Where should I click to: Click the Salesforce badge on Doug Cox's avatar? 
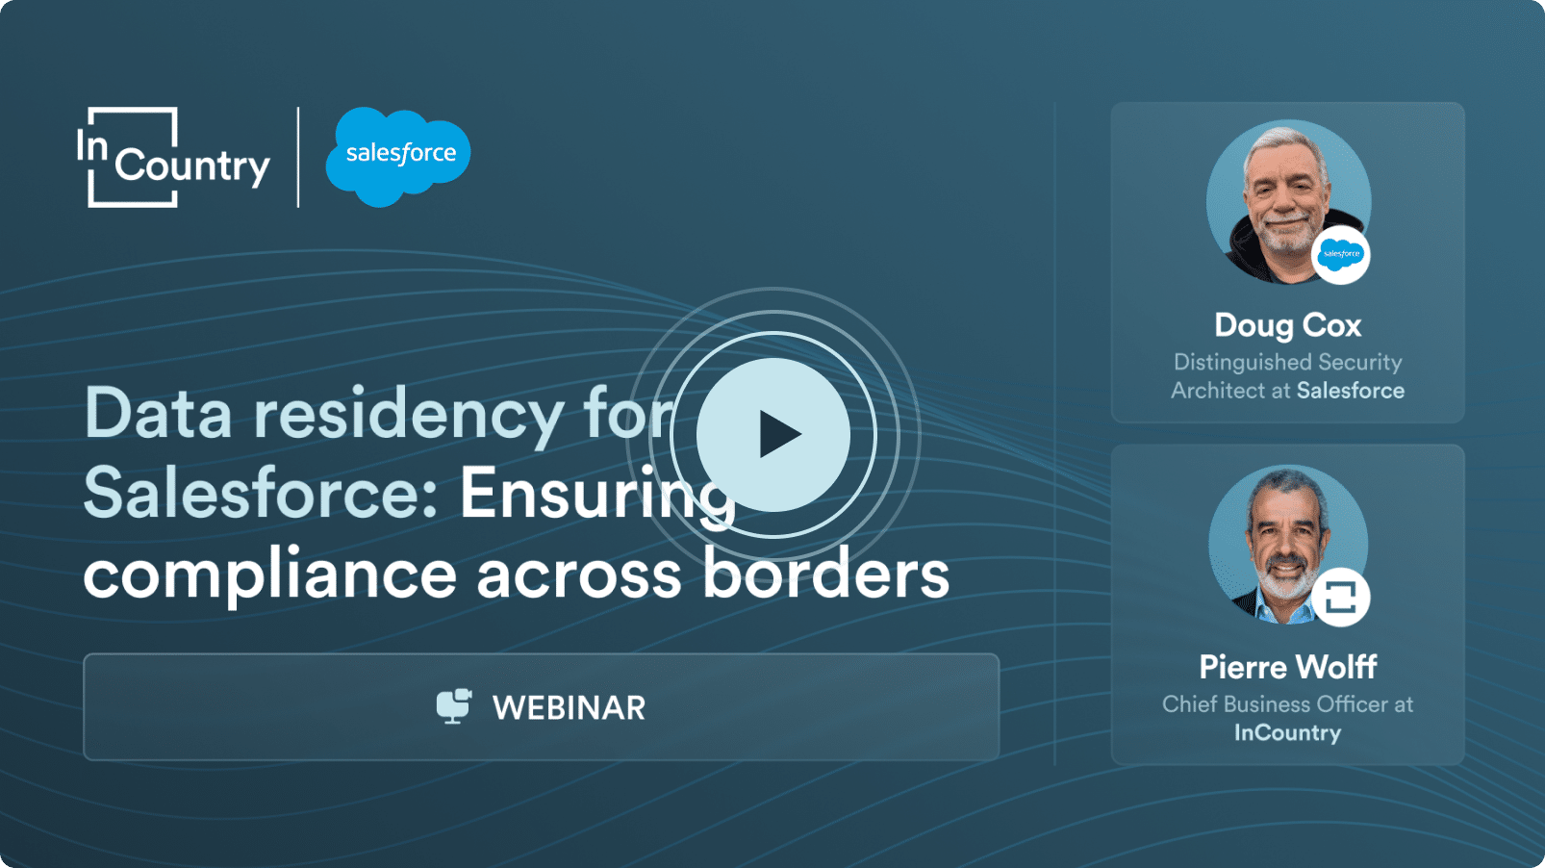(1340, 254)
